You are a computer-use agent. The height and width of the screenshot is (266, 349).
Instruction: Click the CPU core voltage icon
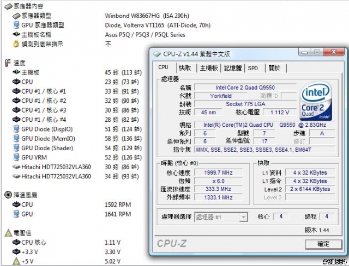pos(16,242)
